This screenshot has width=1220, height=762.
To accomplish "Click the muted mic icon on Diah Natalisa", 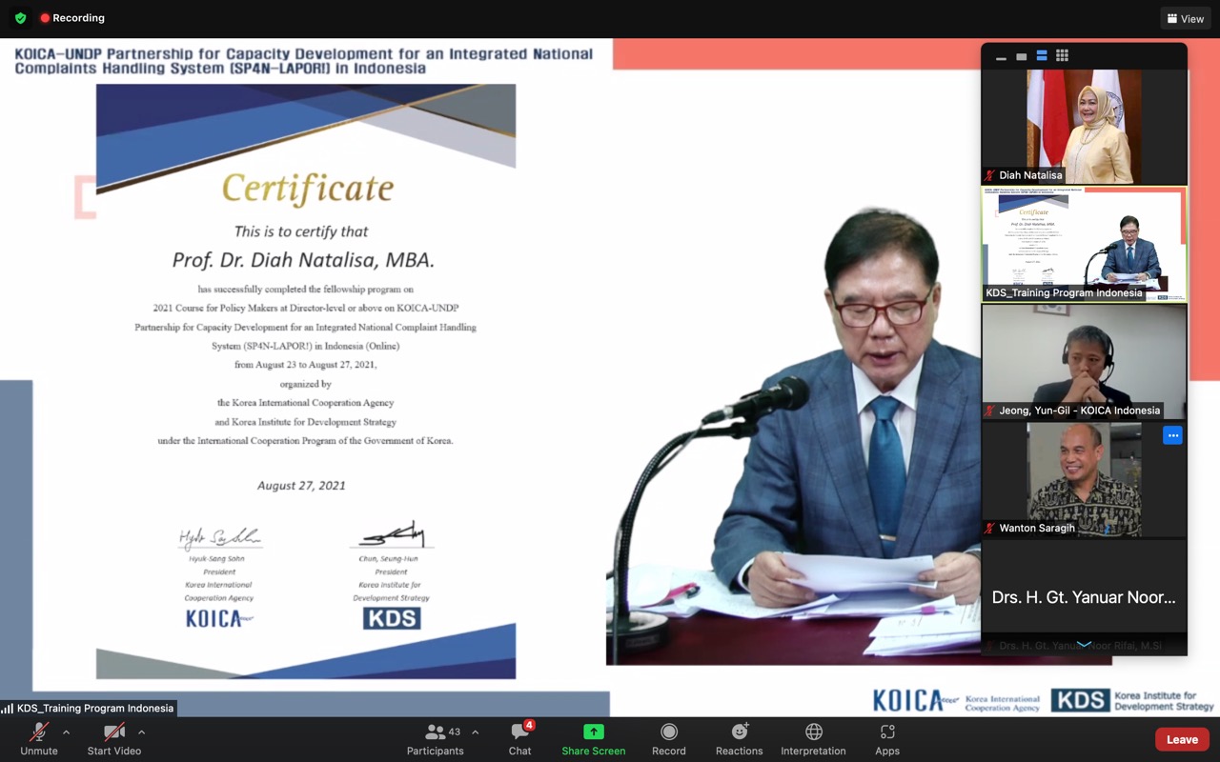I will tap(990, 175).
